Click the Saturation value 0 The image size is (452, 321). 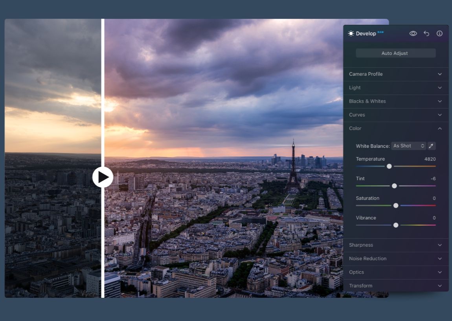(x=434, y=198)
